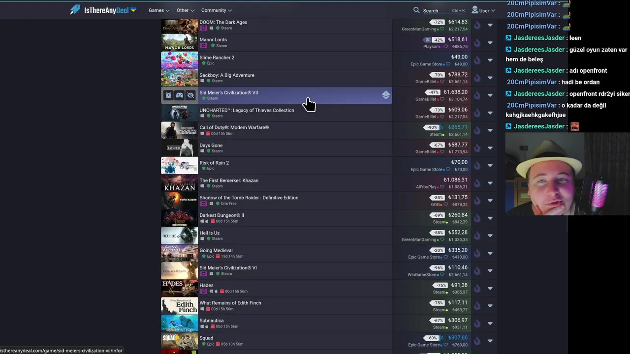Screen dimensions: 630x354
Task: Open Manor Lords game page
Action: [x=213, y=40]
